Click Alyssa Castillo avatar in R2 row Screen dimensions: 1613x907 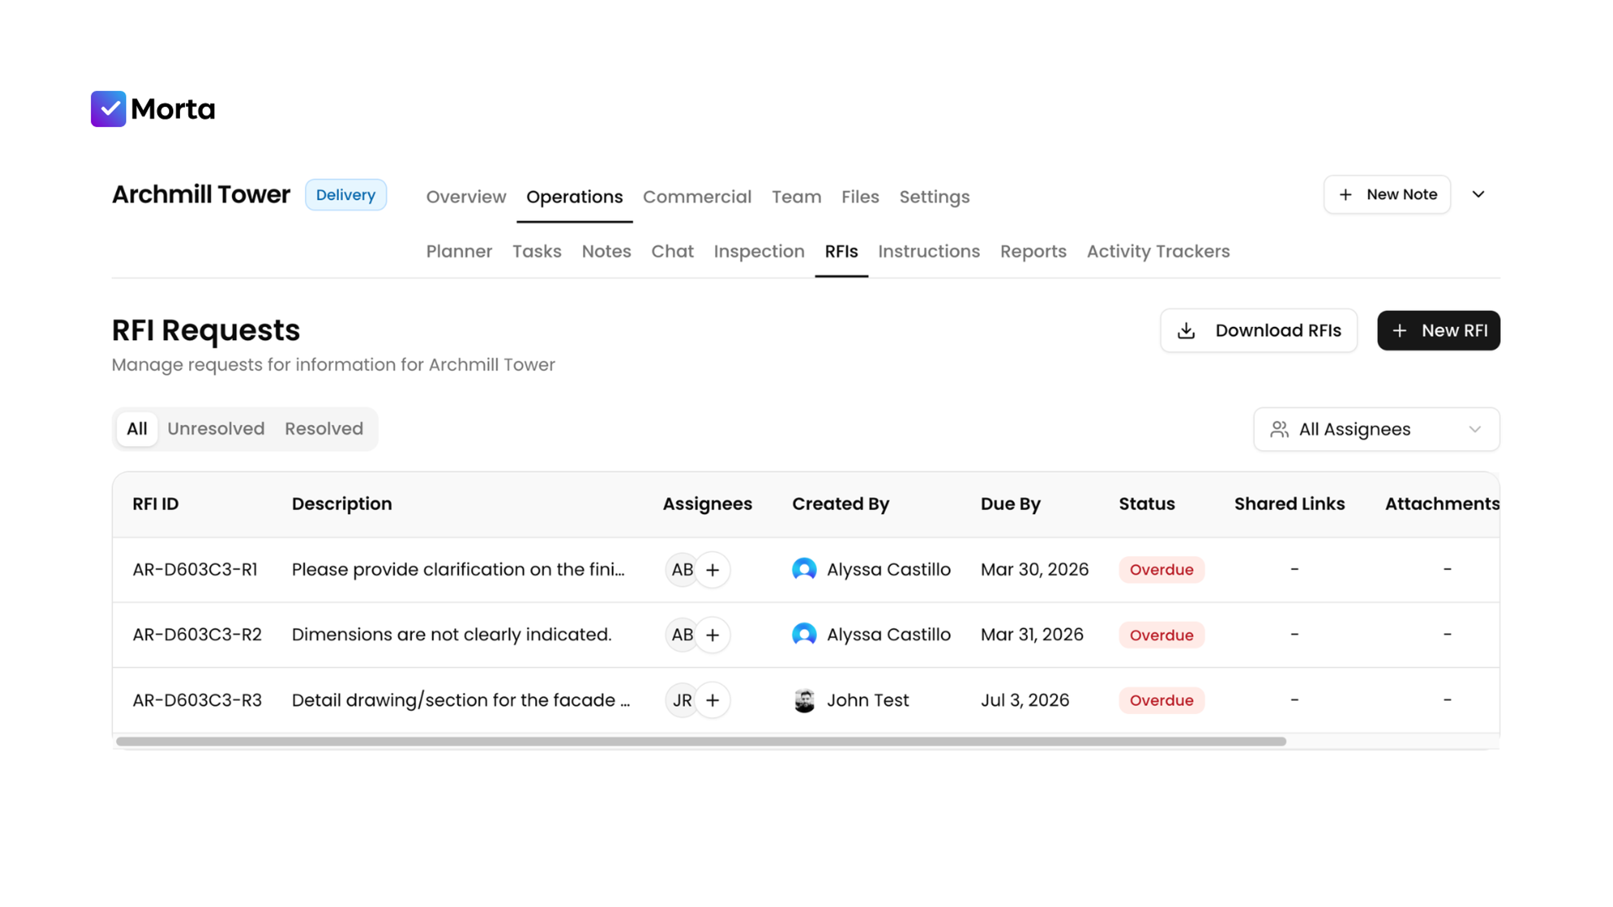[805, 635]
